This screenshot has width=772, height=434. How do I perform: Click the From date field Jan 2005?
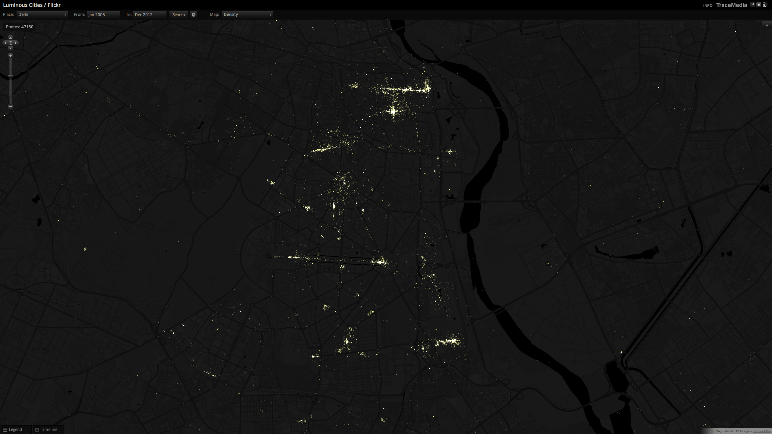[x=103, y=14]
